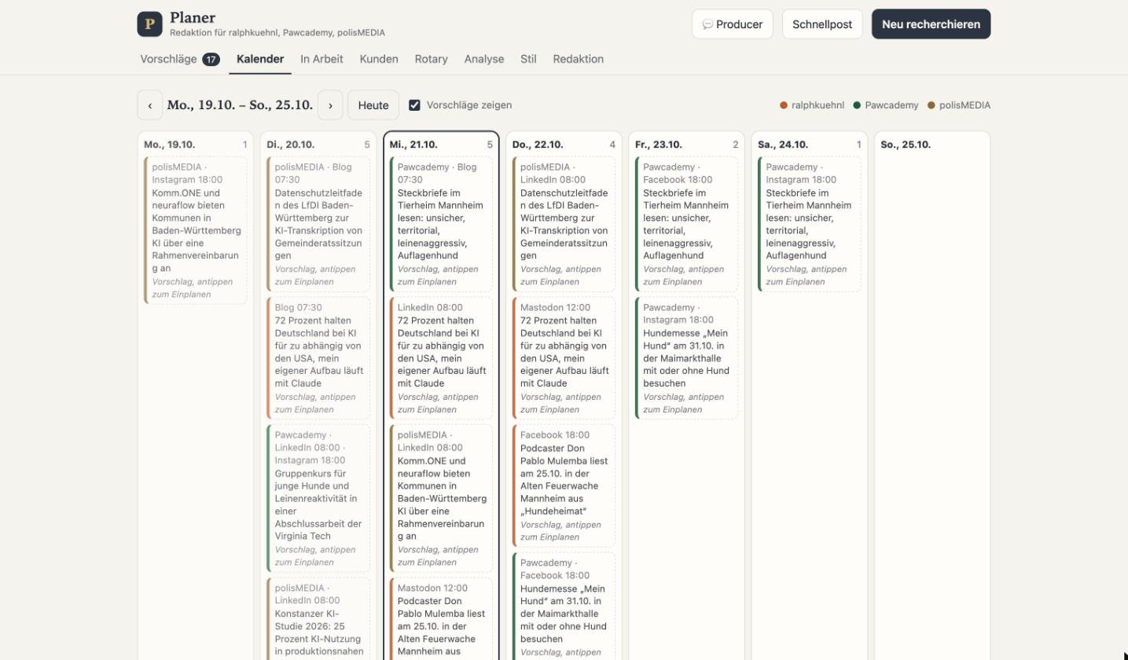Select Wednesday's Steckbriefe Pawcademy Blog card
Viewport: 1128px width, 660px height.
(440, 224)
